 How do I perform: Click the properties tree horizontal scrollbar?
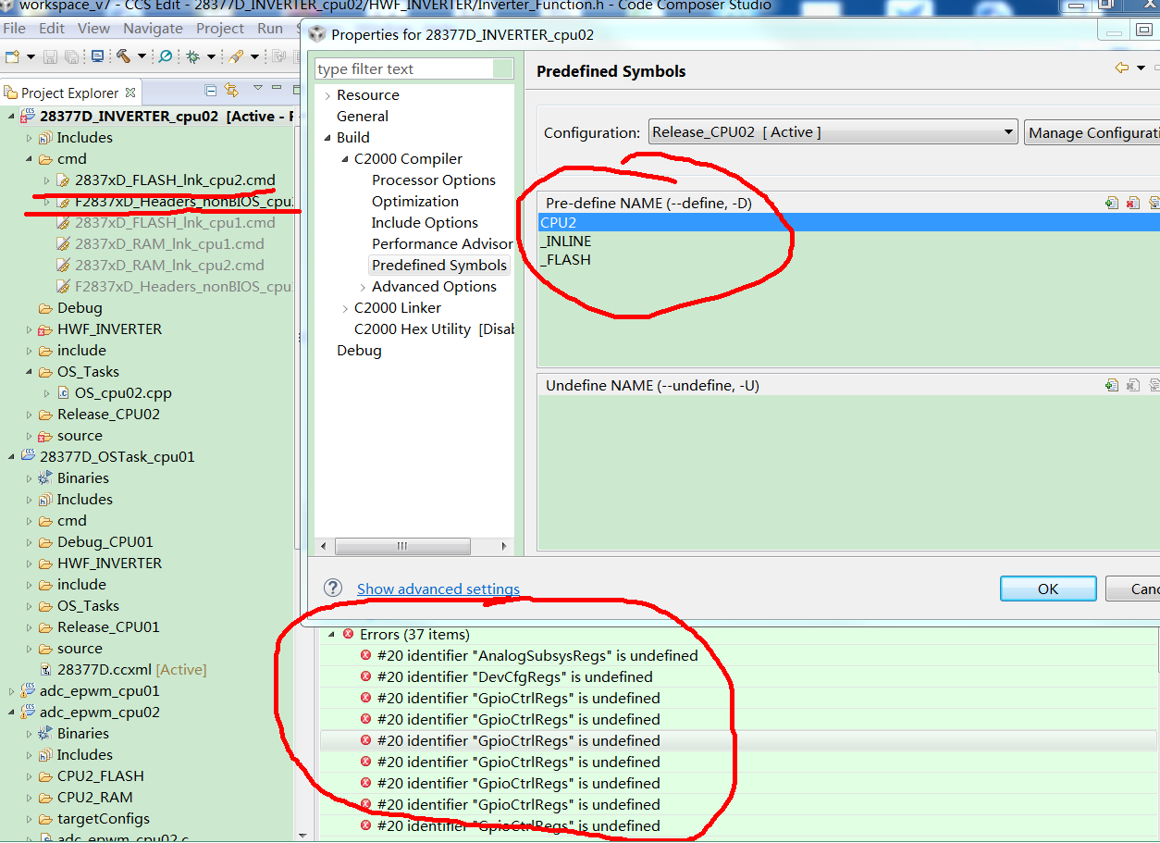coord(402,546)
